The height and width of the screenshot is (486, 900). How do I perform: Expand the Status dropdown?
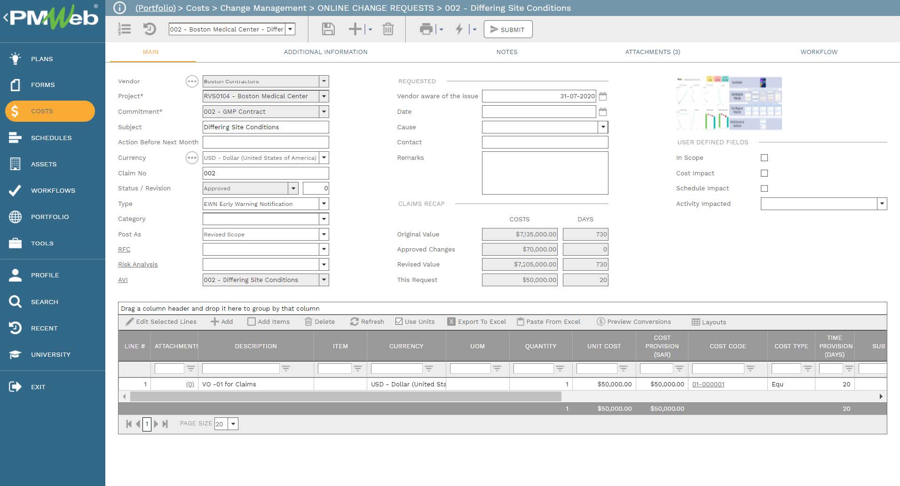point(293,188)
